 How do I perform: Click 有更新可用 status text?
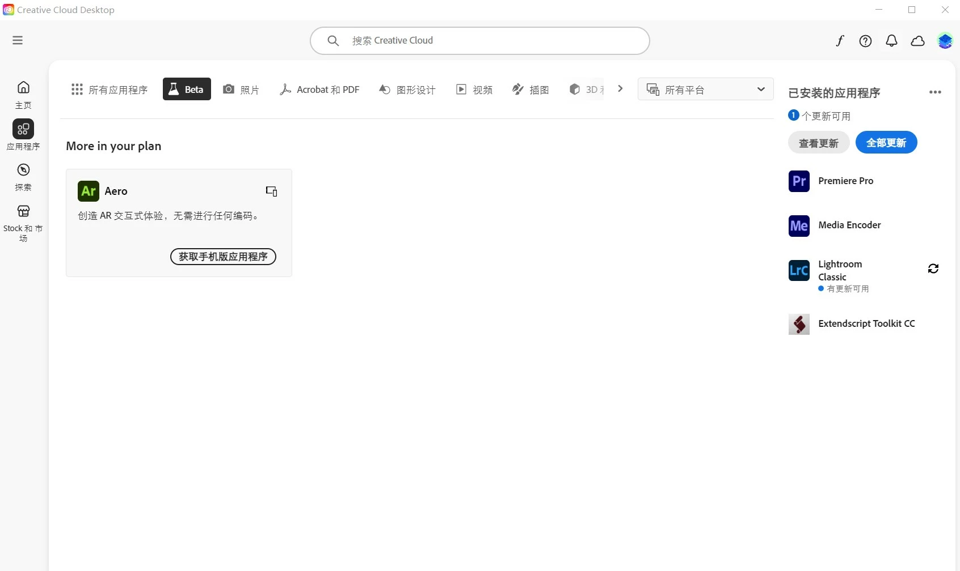(848, 289)
